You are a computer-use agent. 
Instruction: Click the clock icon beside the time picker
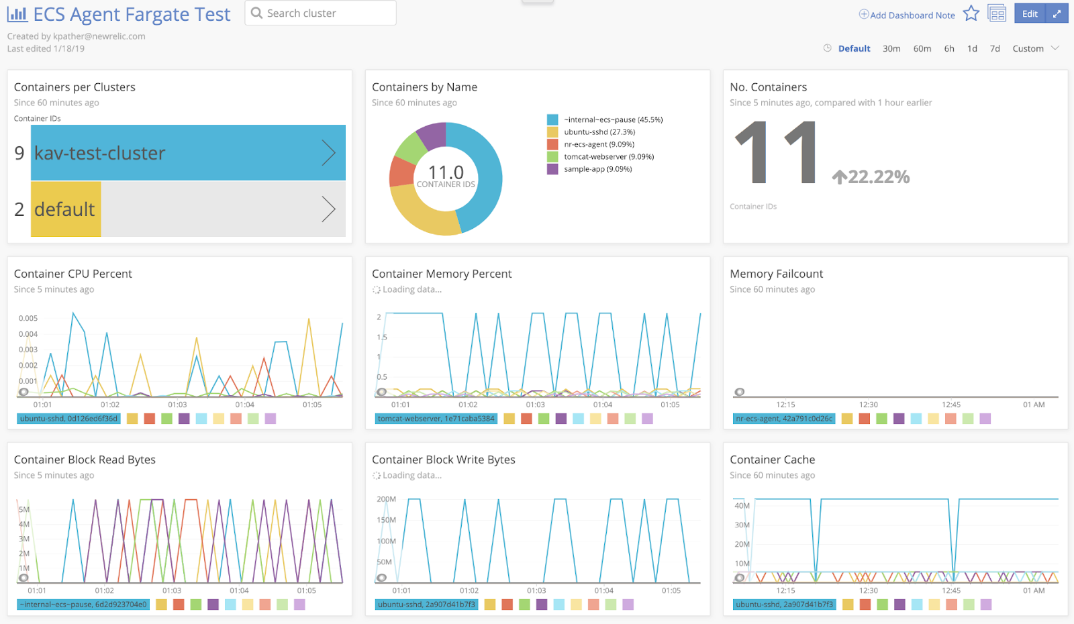[x=828, y=48]
